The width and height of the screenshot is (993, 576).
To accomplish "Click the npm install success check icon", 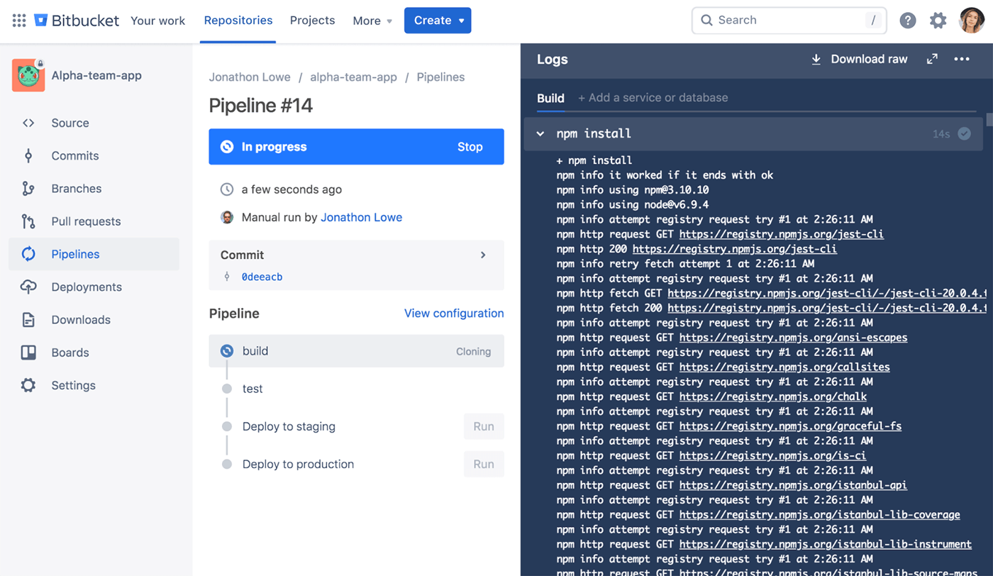I will [x=965, y=133].
